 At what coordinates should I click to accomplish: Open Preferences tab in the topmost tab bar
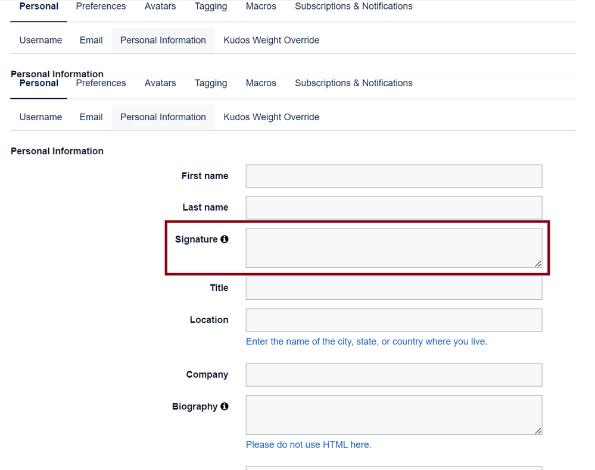tap(101, 6)
